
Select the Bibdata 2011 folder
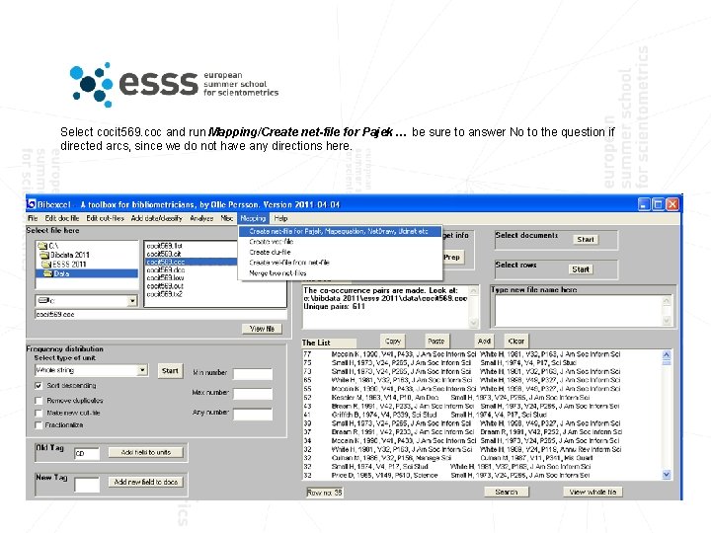pos(65,255)
